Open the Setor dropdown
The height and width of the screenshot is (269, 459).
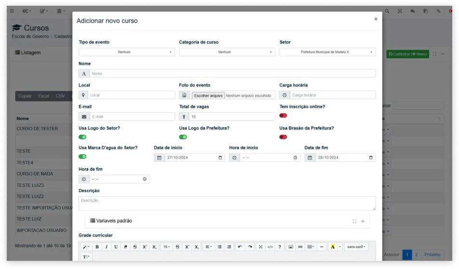tap(327, 52)
